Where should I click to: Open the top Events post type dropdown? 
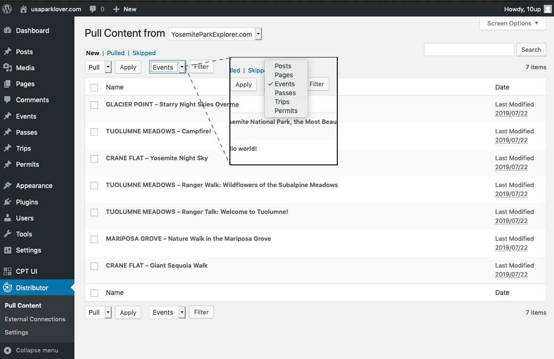coord(168,67)
